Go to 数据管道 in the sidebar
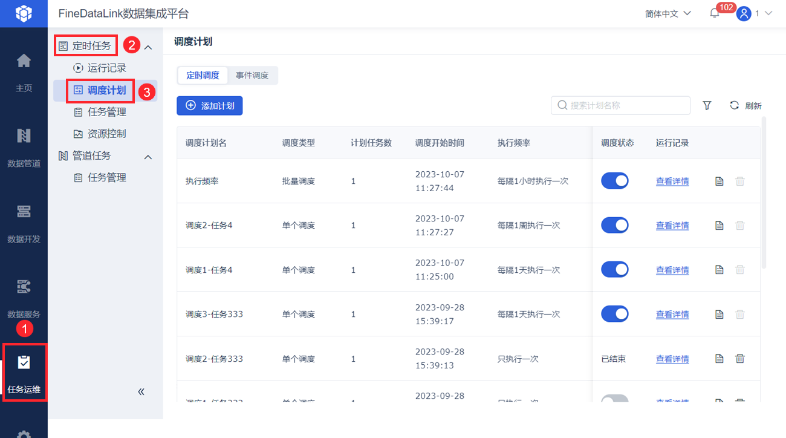Screen dimensions: 786x438 pyautogui.click(x=24, y=147)
